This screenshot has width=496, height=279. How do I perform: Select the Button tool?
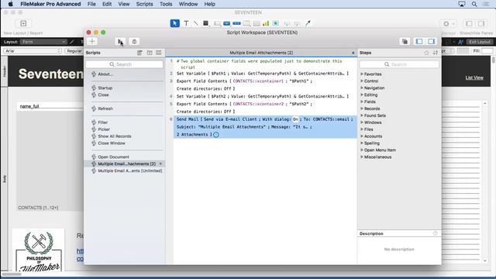tap(227, 24)
